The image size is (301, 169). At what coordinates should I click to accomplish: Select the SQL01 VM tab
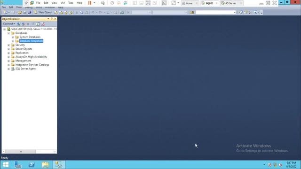pos(209,3)
